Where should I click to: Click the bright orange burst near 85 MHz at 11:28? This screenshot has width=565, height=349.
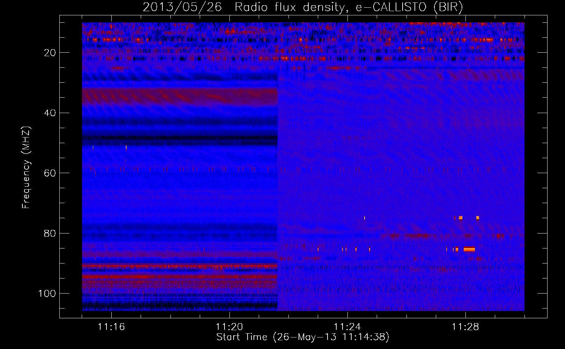tap(469, 249)
